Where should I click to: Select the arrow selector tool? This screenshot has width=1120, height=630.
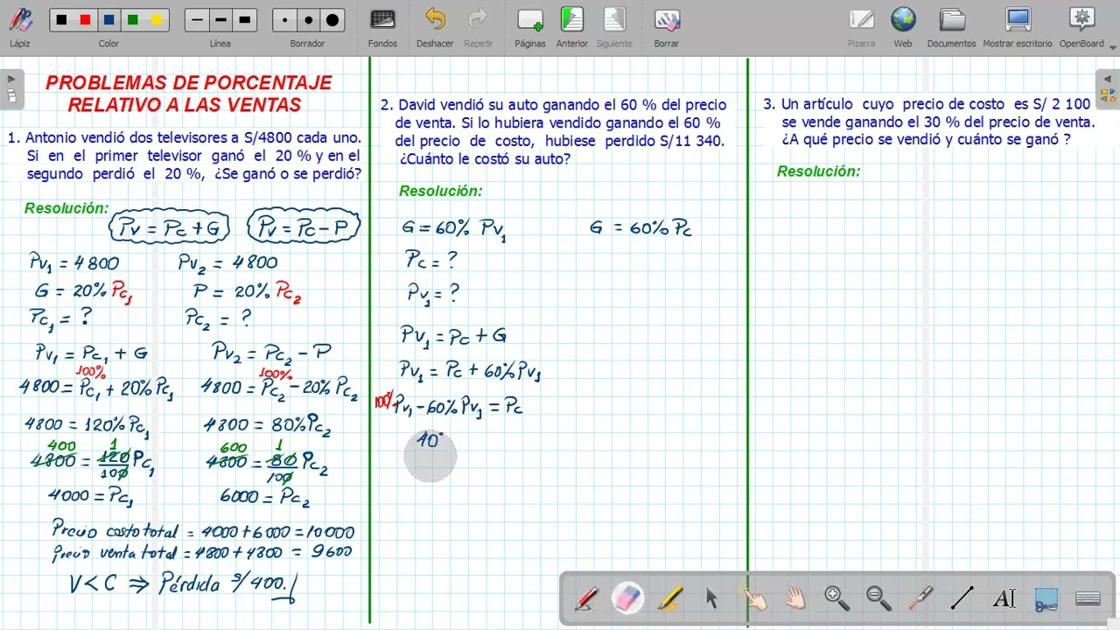pyautogui.click(x=711, y=598)
